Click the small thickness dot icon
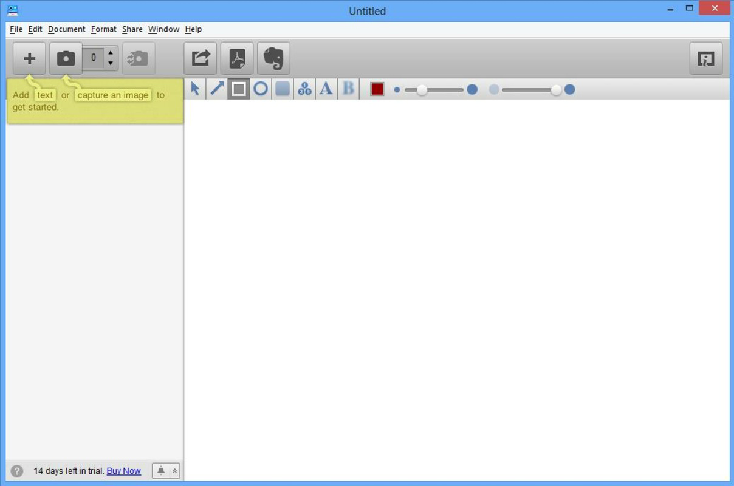 click(397, 90)
